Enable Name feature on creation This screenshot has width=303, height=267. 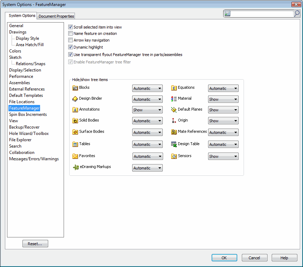pos(70,33)
